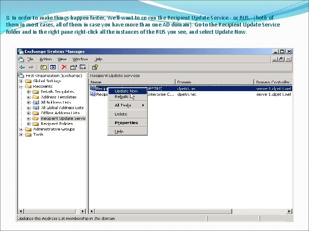Click the Global Settings folder icon
Screen dimensions: 309x231
tap(28, 81)
